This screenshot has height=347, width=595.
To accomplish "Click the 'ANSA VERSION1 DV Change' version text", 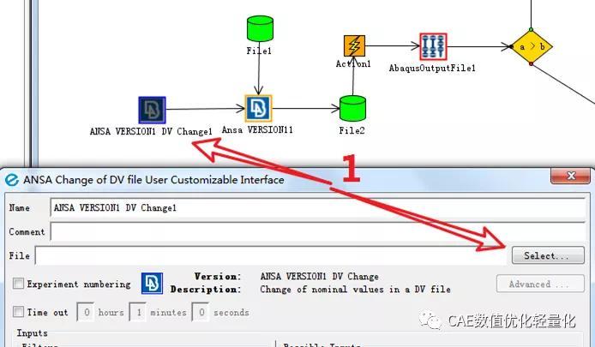I will [x=319, y=277].
